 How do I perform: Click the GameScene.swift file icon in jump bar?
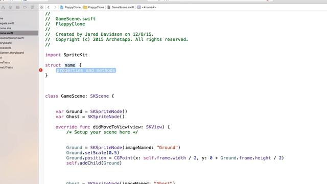[x=109, y=7]
